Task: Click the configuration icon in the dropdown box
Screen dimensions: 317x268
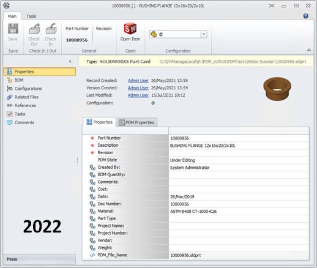Action: (154, 34)
